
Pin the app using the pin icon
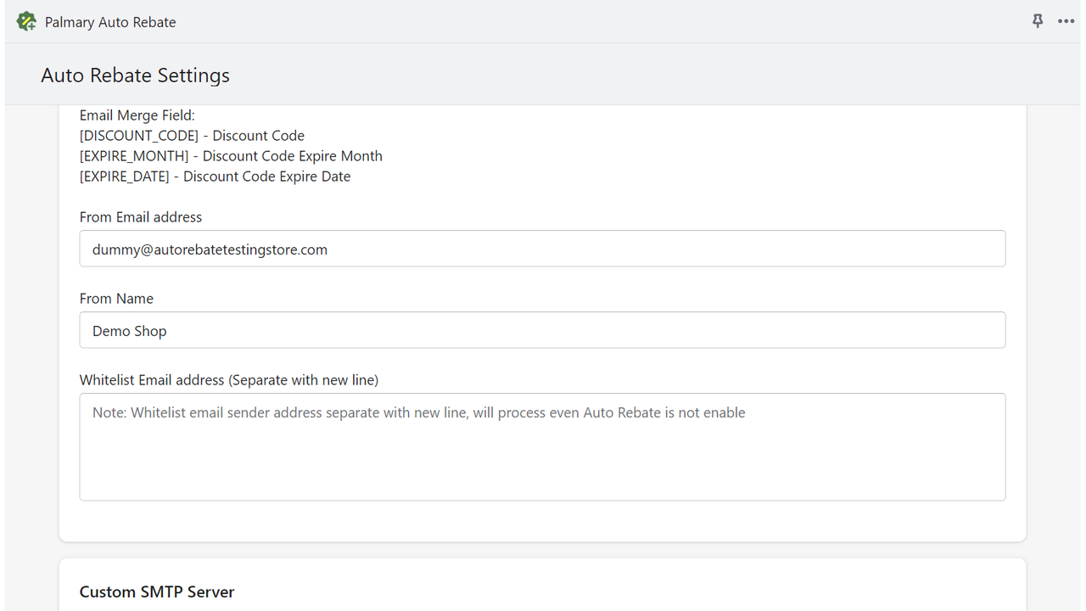pyautogui.click(x=1038, y=21)
